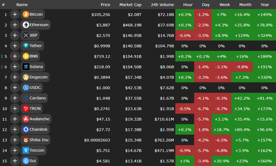The image size is (276, 166).
Task: Click the XRP logo icon
Action: [x=26, y=35]
